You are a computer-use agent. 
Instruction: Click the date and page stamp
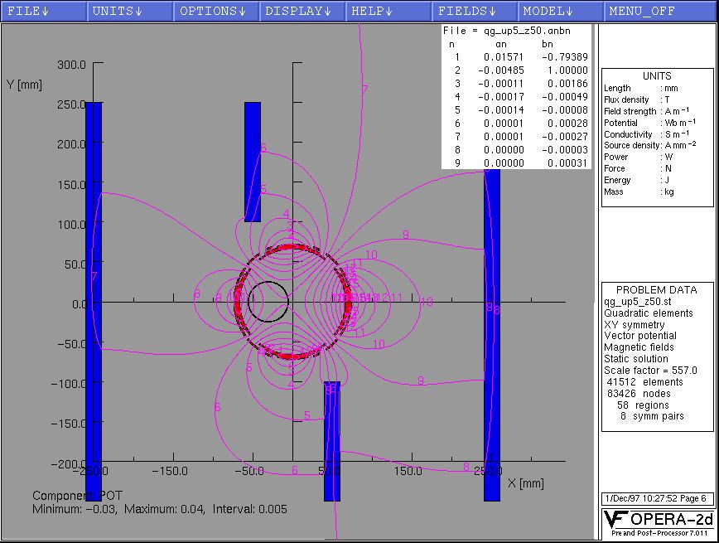656,498
